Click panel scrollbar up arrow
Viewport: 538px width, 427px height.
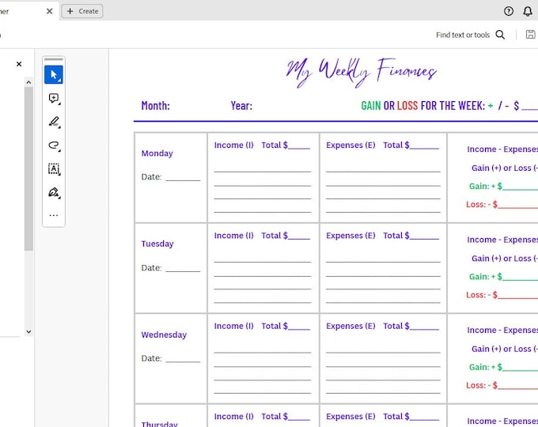click(28, 82)
